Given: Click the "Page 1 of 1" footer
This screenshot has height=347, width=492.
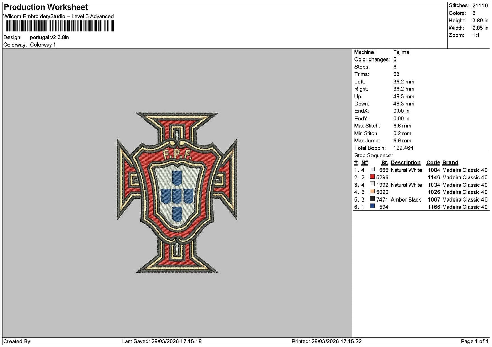Looking at the screenshot, I should coord(474,341).
